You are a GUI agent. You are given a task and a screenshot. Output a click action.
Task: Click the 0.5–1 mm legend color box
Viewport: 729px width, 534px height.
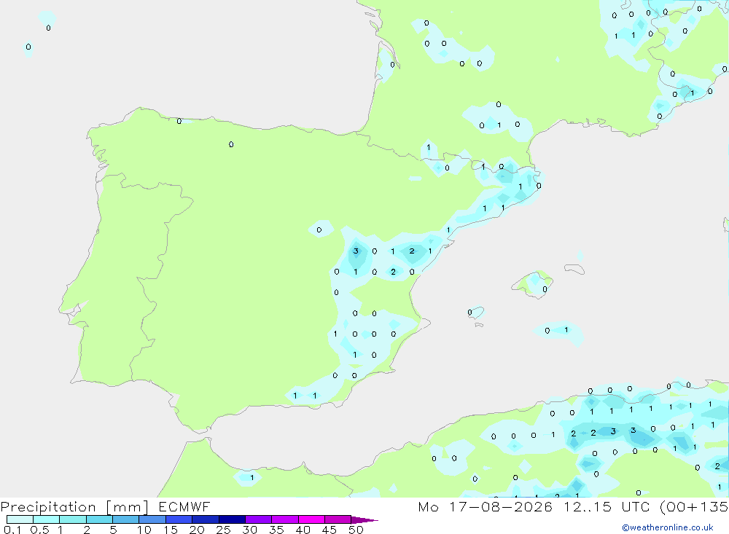coord(47,519)
